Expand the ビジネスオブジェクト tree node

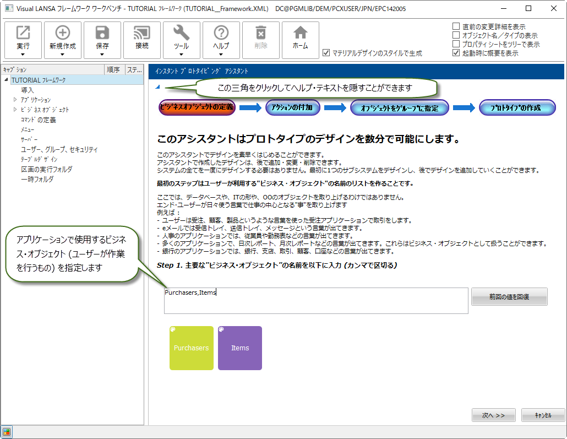click(15, 109)
